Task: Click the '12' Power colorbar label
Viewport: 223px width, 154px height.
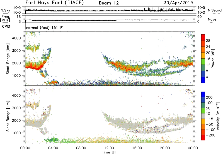Action: click(208, 65)
